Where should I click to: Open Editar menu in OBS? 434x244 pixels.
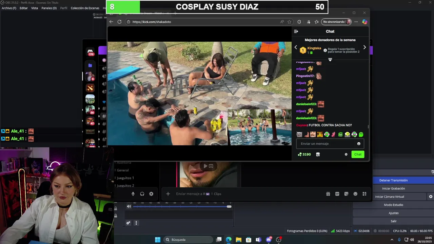[24, 8]
